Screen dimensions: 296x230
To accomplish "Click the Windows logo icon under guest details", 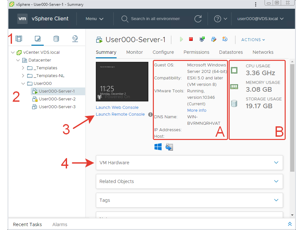I will tap(158, 147).
